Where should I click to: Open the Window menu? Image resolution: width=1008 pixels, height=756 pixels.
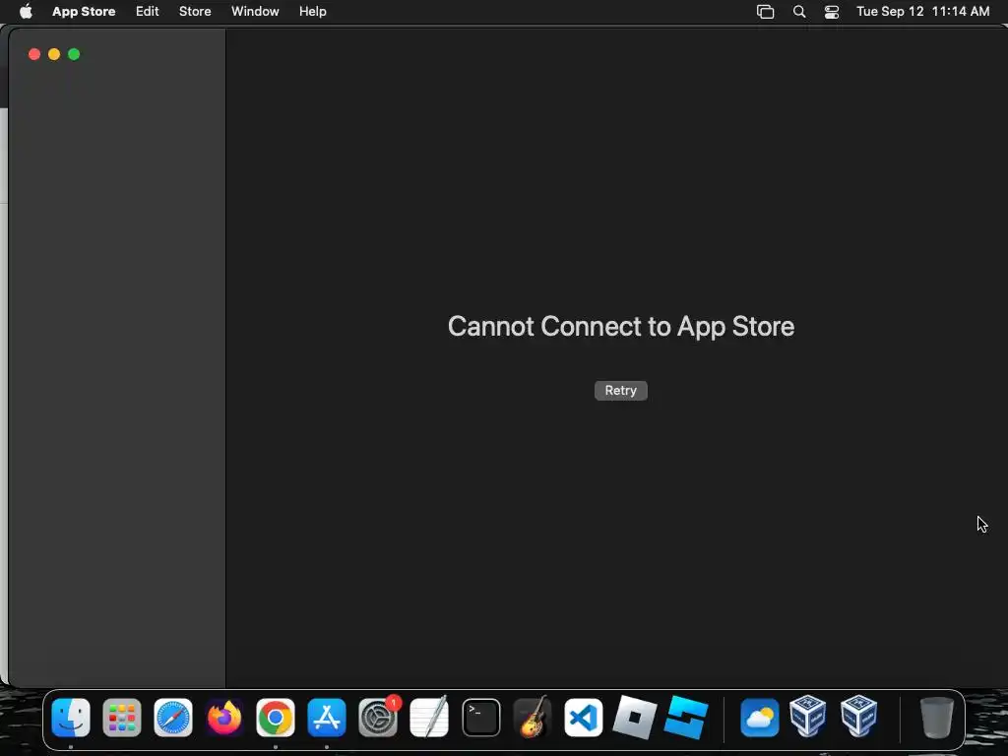tap(255, 12)
